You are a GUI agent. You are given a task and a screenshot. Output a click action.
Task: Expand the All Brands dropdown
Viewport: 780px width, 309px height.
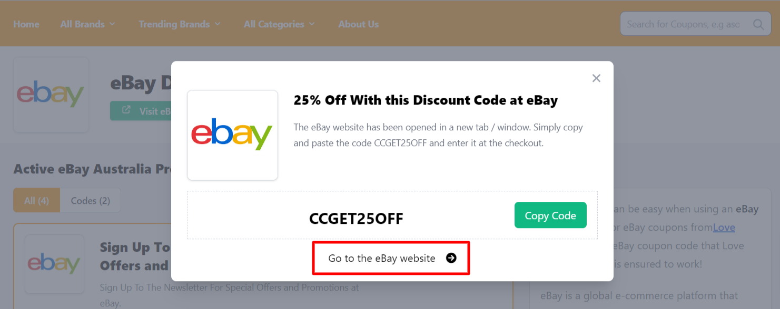[x=87, y=24]
